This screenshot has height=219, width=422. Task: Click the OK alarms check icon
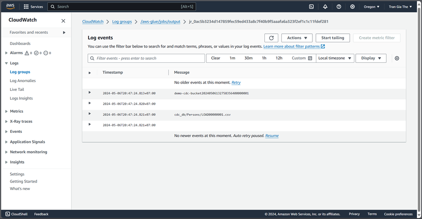(x=36, y=53)
